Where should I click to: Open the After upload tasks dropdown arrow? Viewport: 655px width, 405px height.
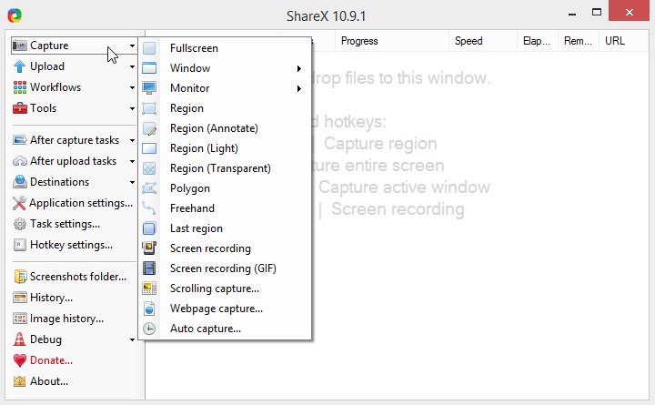(132, 161)
